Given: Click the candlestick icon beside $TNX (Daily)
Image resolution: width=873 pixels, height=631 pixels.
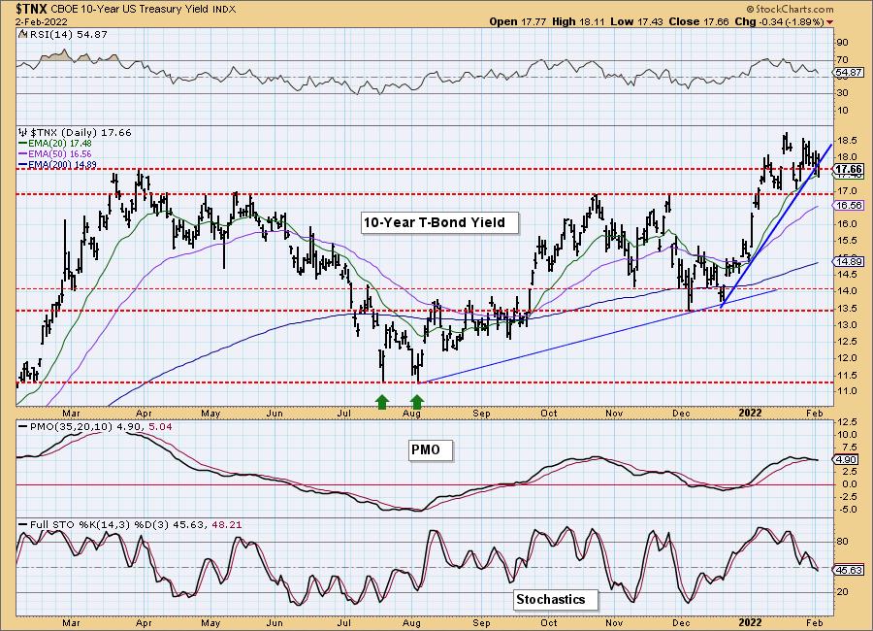Looking at the screenshot, I should 23,133.
